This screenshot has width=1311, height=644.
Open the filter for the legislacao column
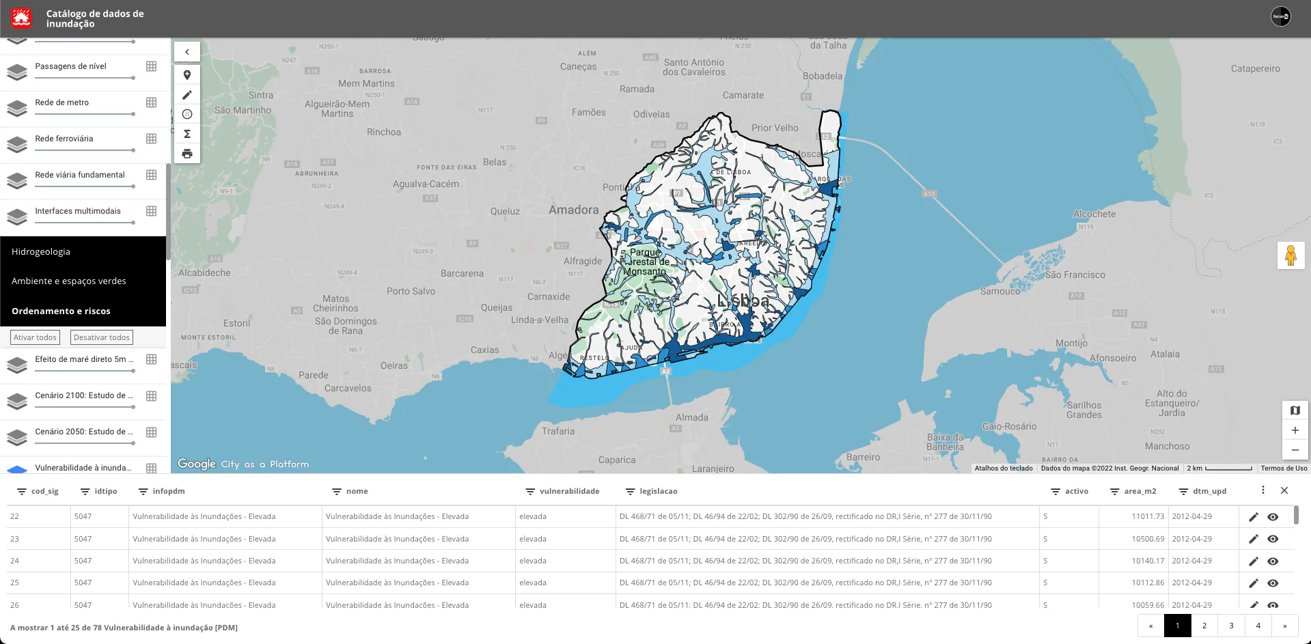(x=629, y=490)
